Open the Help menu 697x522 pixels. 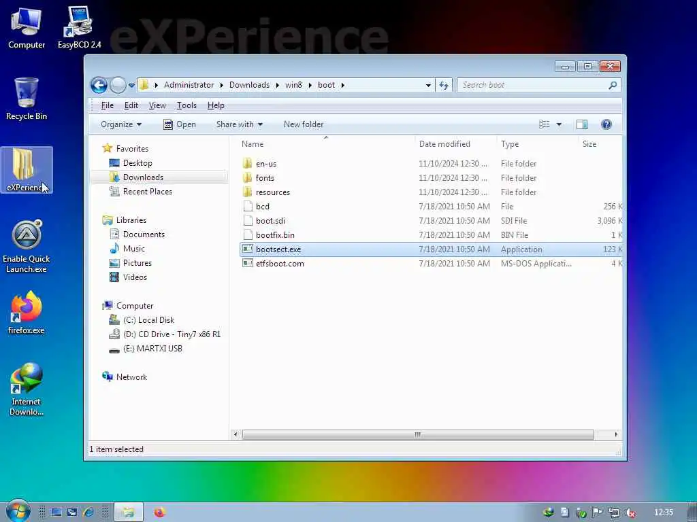[x=216, y=105]
